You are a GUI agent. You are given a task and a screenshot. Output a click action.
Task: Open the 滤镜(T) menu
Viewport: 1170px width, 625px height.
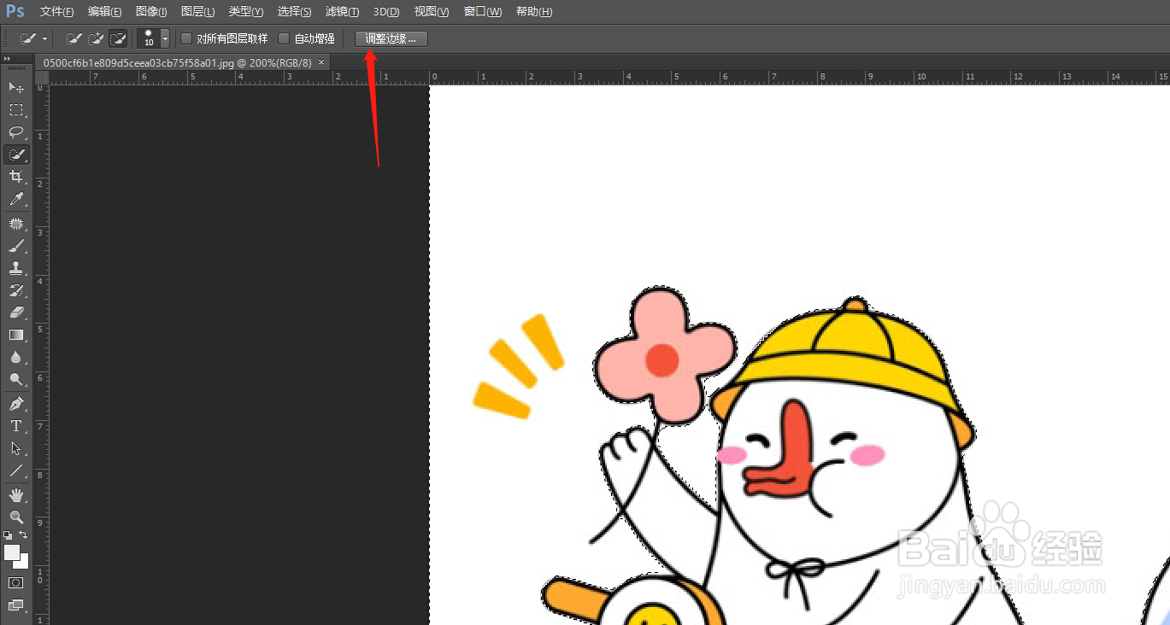click(342, 12)
